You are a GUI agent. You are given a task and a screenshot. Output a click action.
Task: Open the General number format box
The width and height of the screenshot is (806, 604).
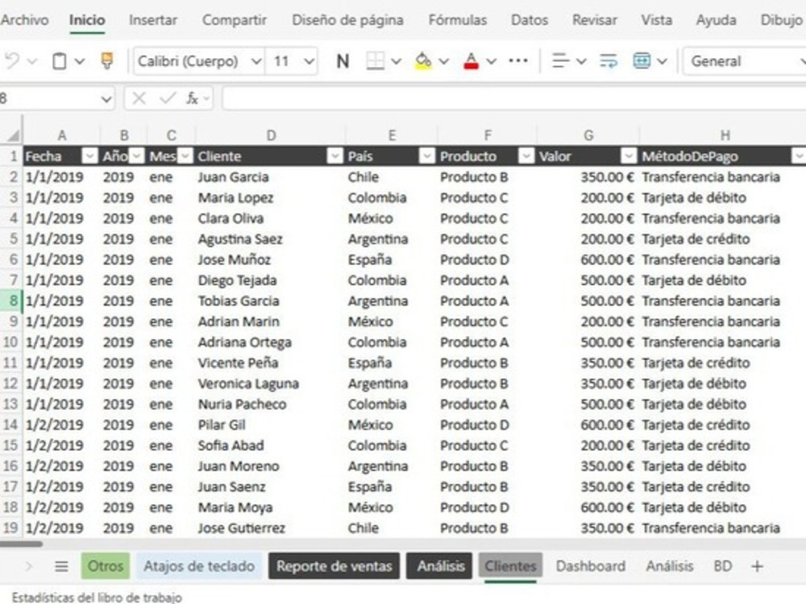[x=744, y=61]
